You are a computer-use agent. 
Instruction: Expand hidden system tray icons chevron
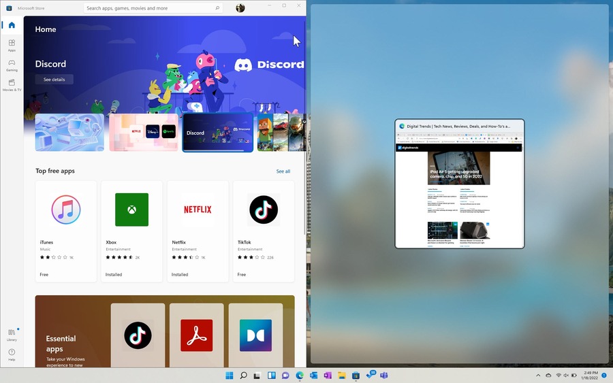[x=538, y=376]
